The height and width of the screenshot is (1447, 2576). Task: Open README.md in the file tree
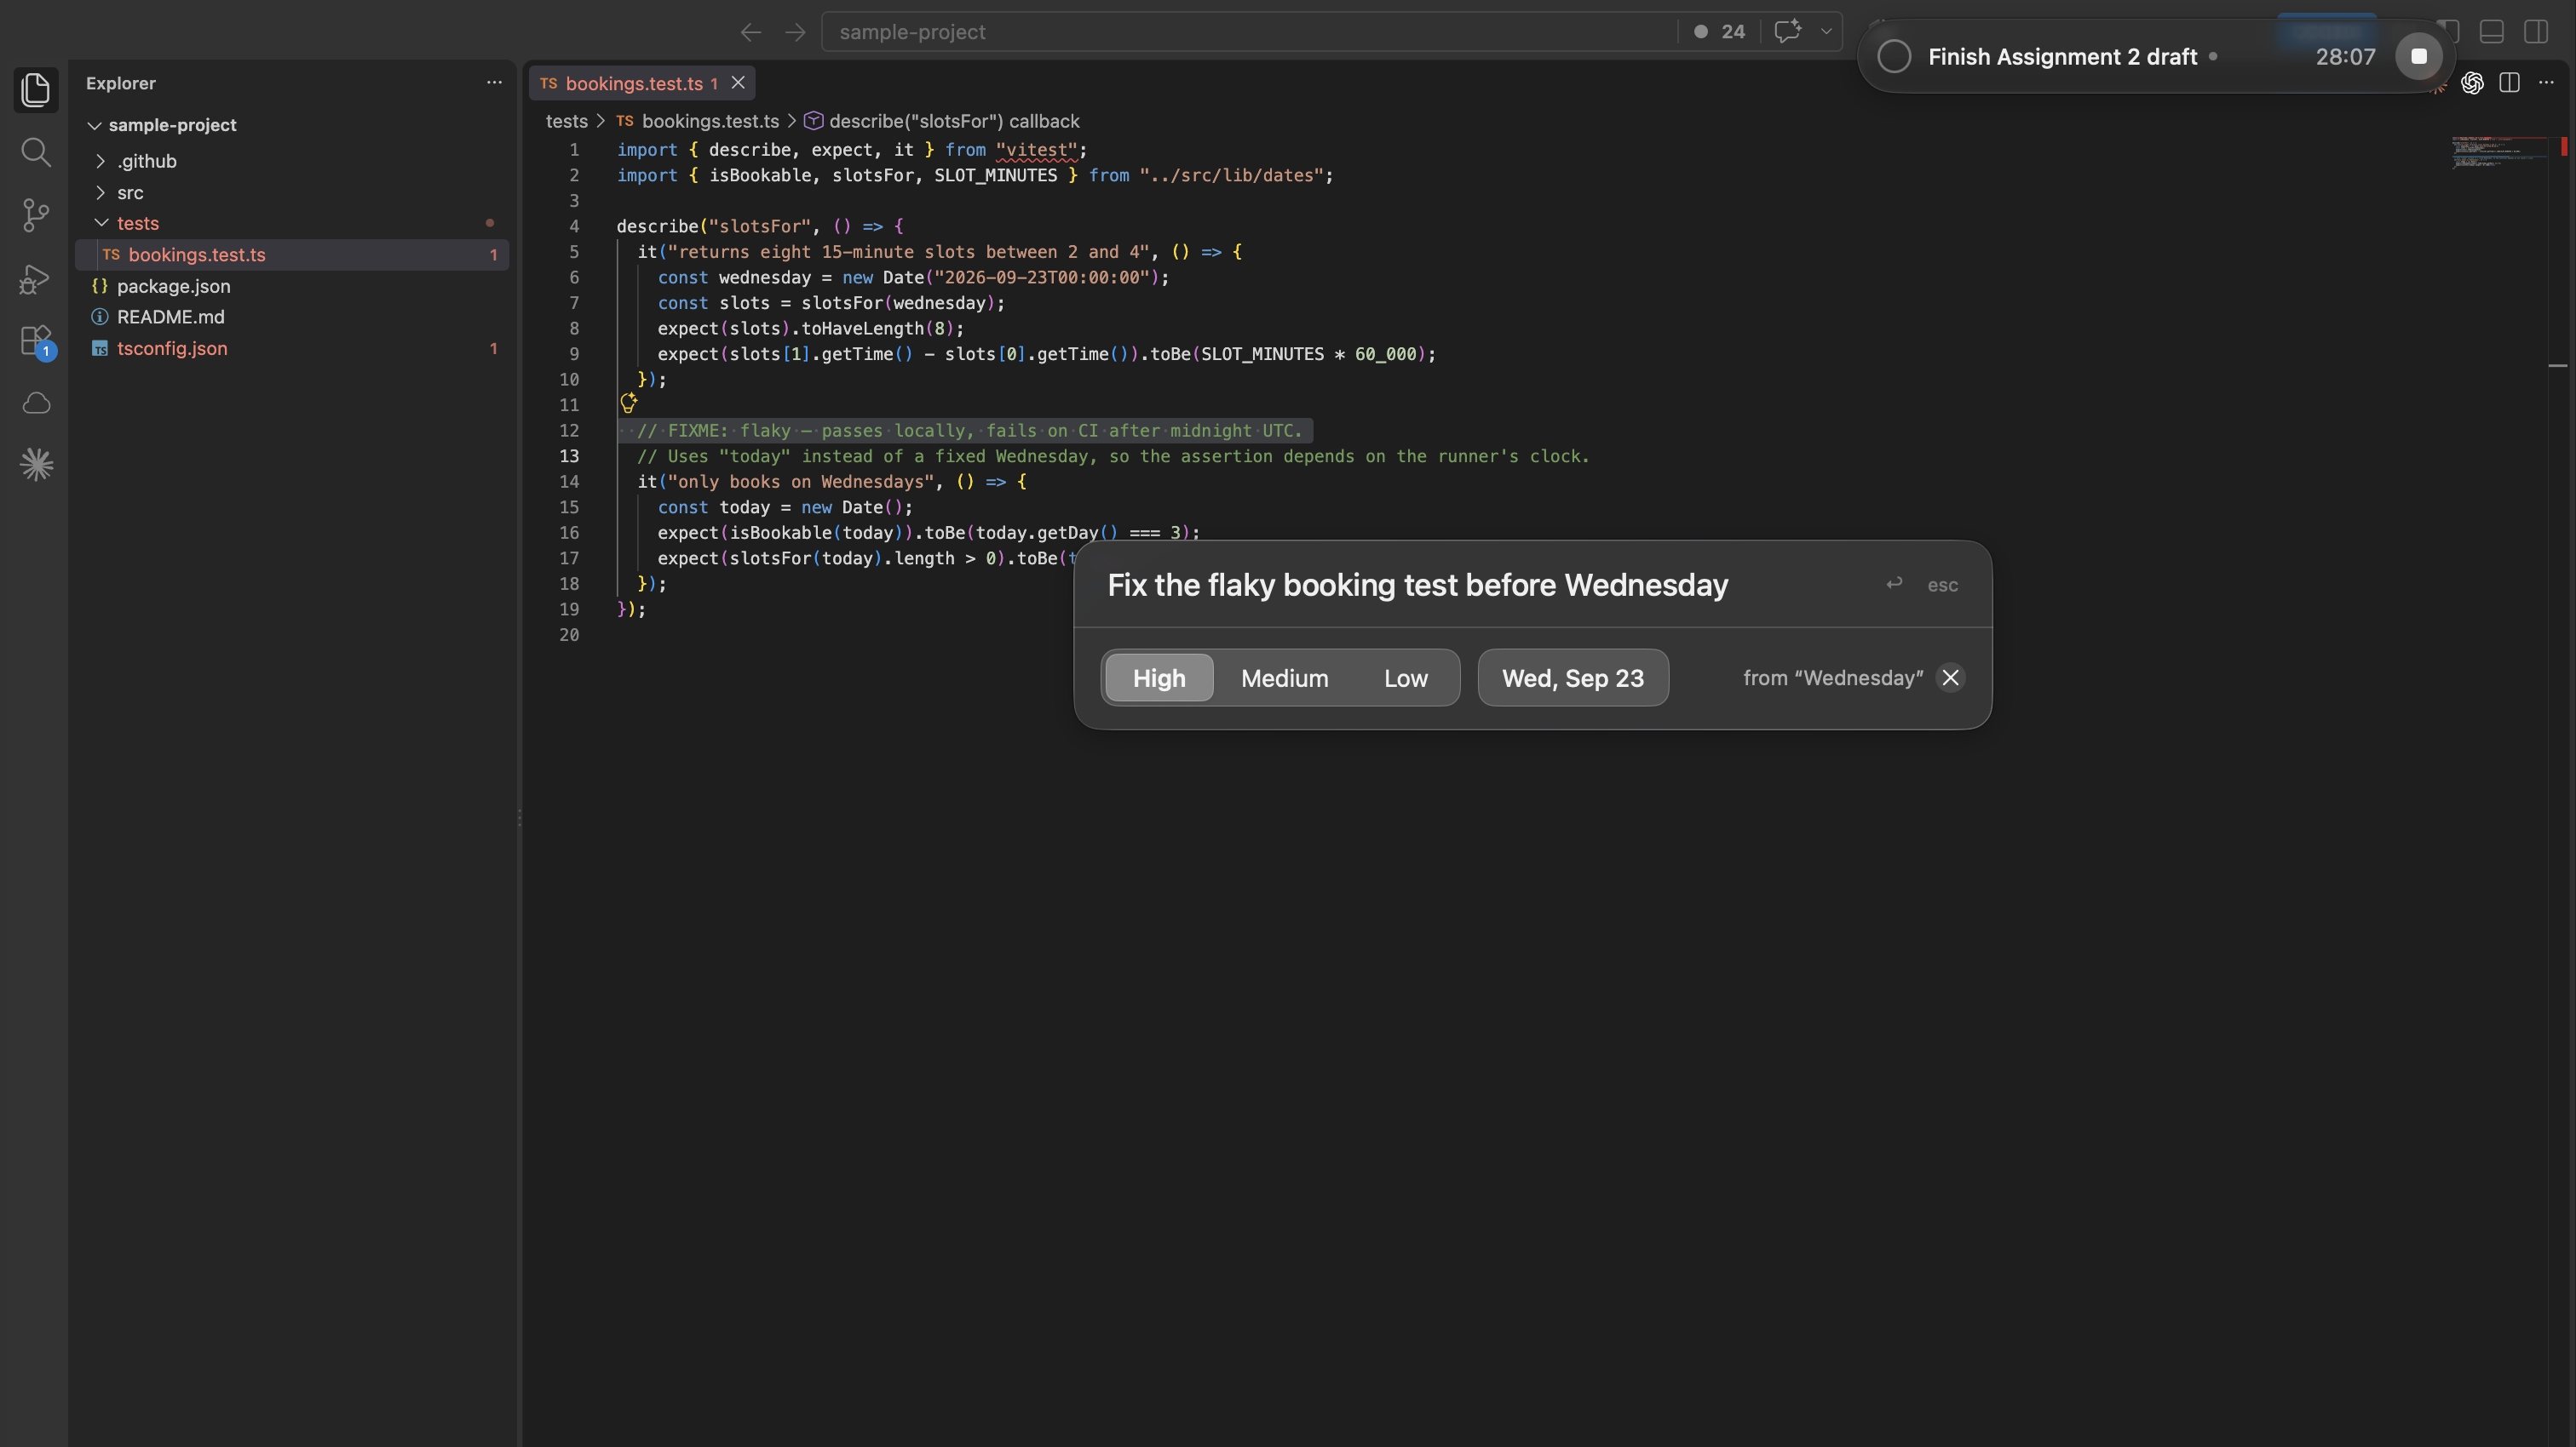292,317
